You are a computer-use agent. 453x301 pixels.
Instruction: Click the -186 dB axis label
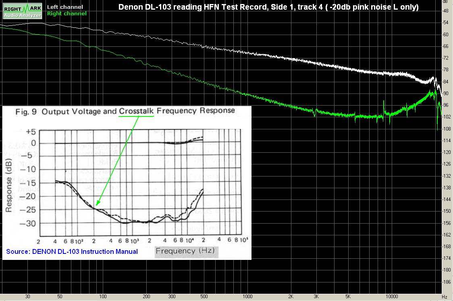tap(447, 282)
